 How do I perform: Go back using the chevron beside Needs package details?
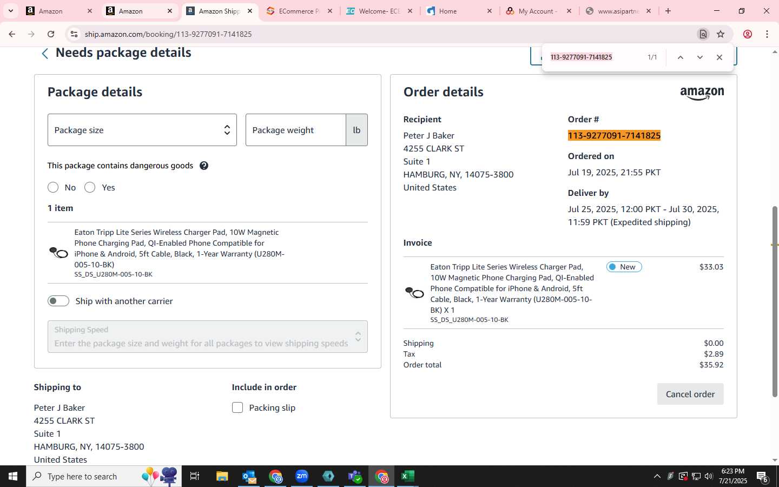pos(45,53)
